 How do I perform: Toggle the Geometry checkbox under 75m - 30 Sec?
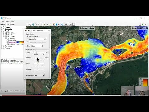point(8,39)
